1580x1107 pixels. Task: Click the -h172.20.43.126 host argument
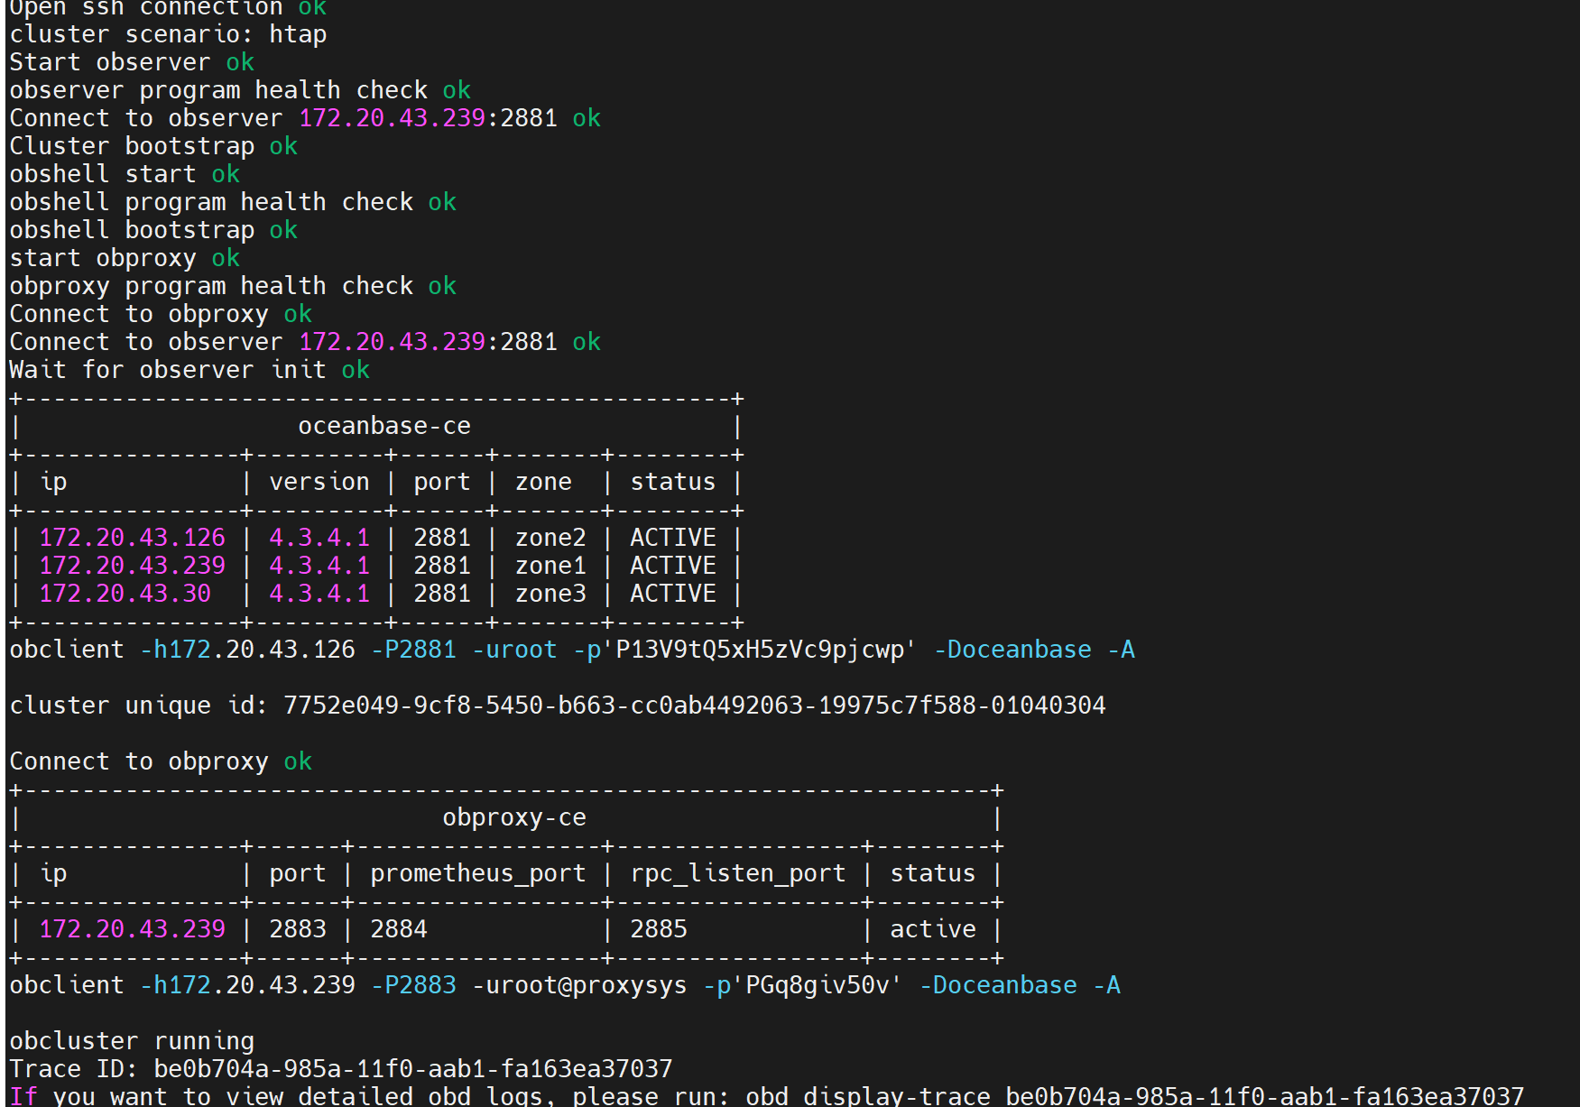(x=247, y=650)
